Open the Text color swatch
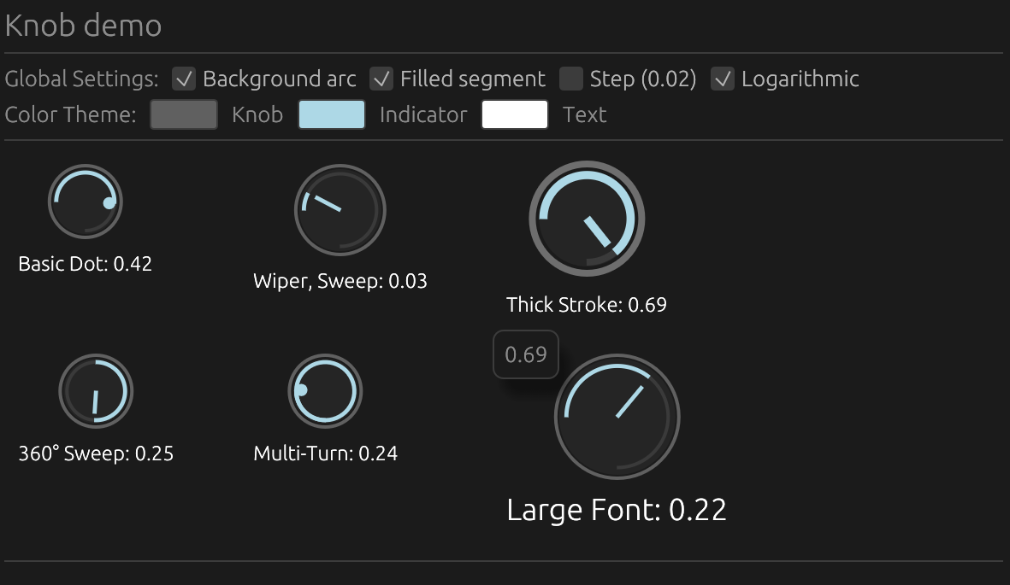Screen dimensions: 1010x585 [x=514, y=114]
